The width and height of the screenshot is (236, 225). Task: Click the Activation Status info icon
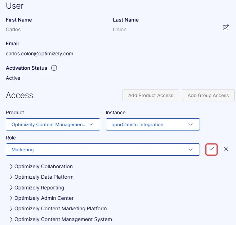tap(54, 68)
